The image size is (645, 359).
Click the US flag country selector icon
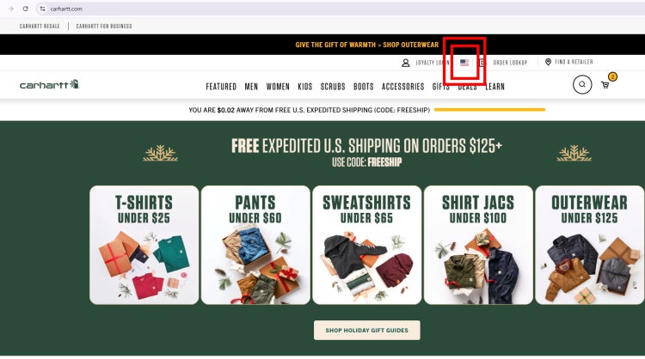point(464,63)
